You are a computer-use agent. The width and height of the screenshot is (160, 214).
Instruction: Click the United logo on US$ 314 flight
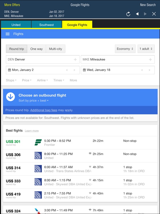click(x=38, y=169)
